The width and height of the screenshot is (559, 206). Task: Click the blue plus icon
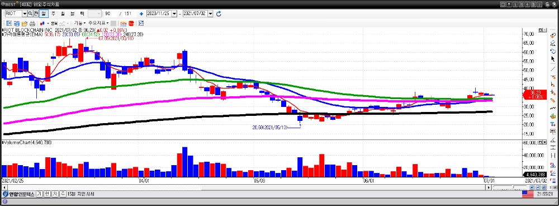click(141, 13)
